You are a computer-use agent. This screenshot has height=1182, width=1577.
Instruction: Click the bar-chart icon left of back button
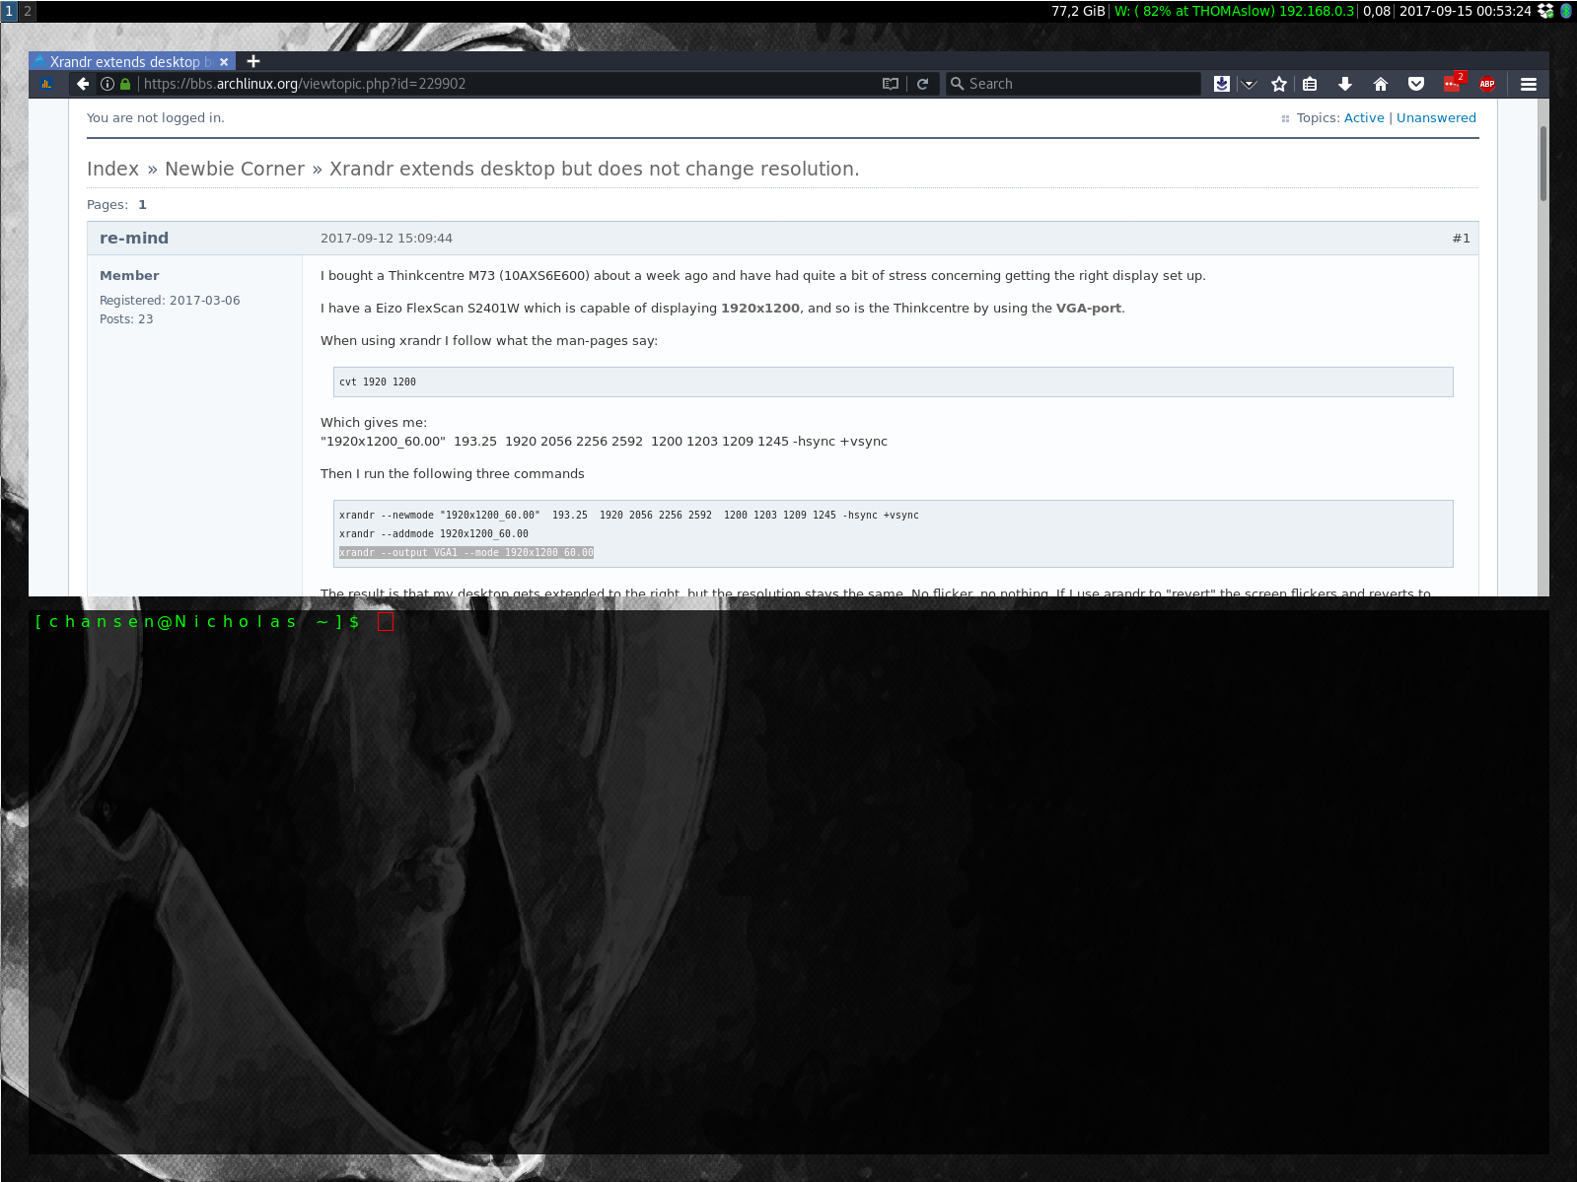point(46,84)
